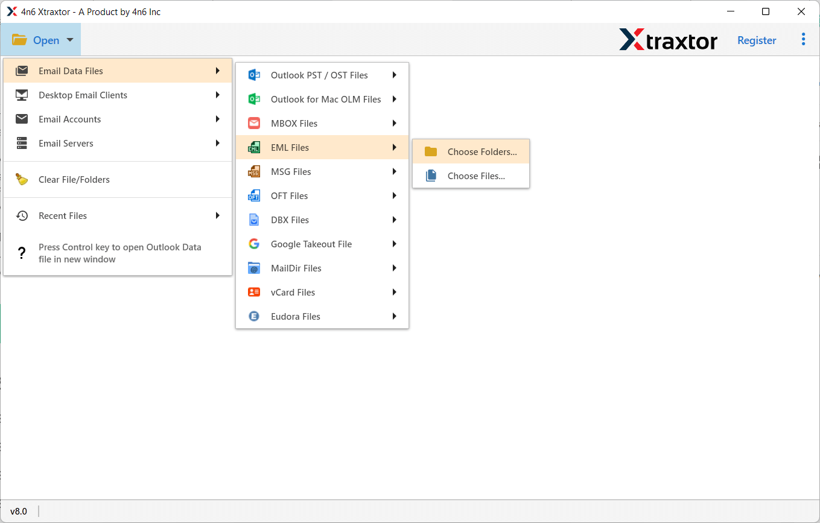Click the Google Takeout G icon

click(254, 244)
